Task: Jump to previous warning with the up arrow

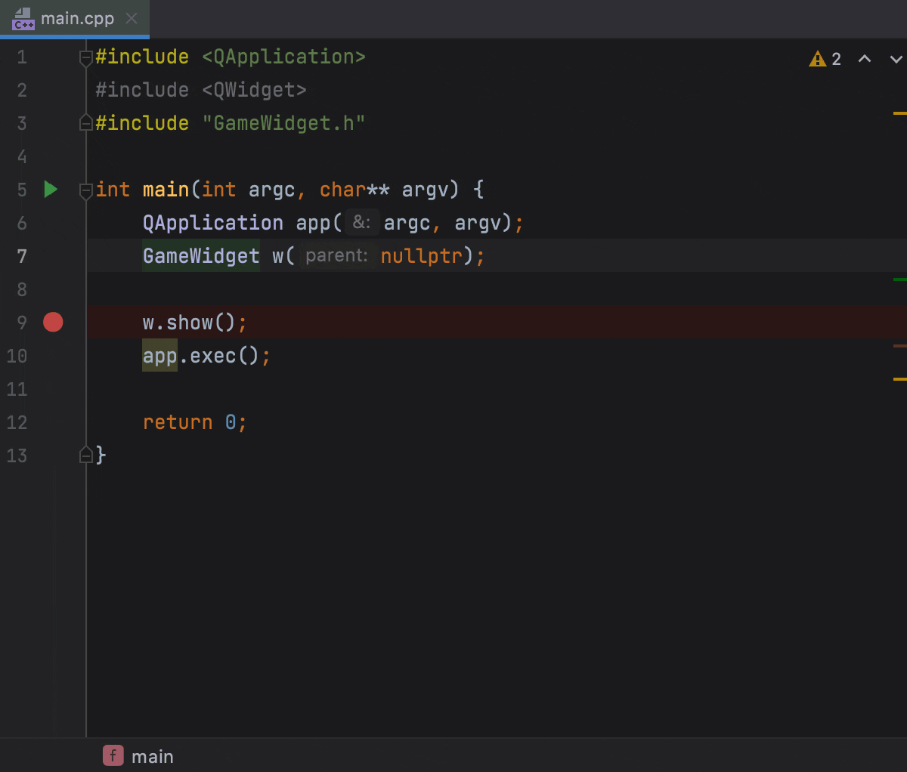Action: [x=865, y=58]
